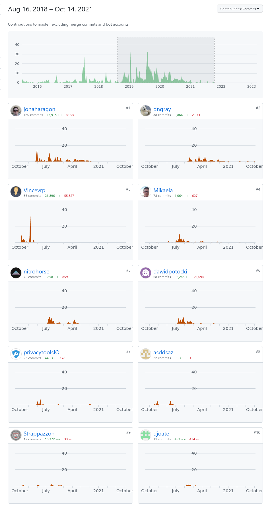The width and height of the screenshot is (272, 507).
Task: Open Mikaela's avatar image
Action: click(146, 192)
